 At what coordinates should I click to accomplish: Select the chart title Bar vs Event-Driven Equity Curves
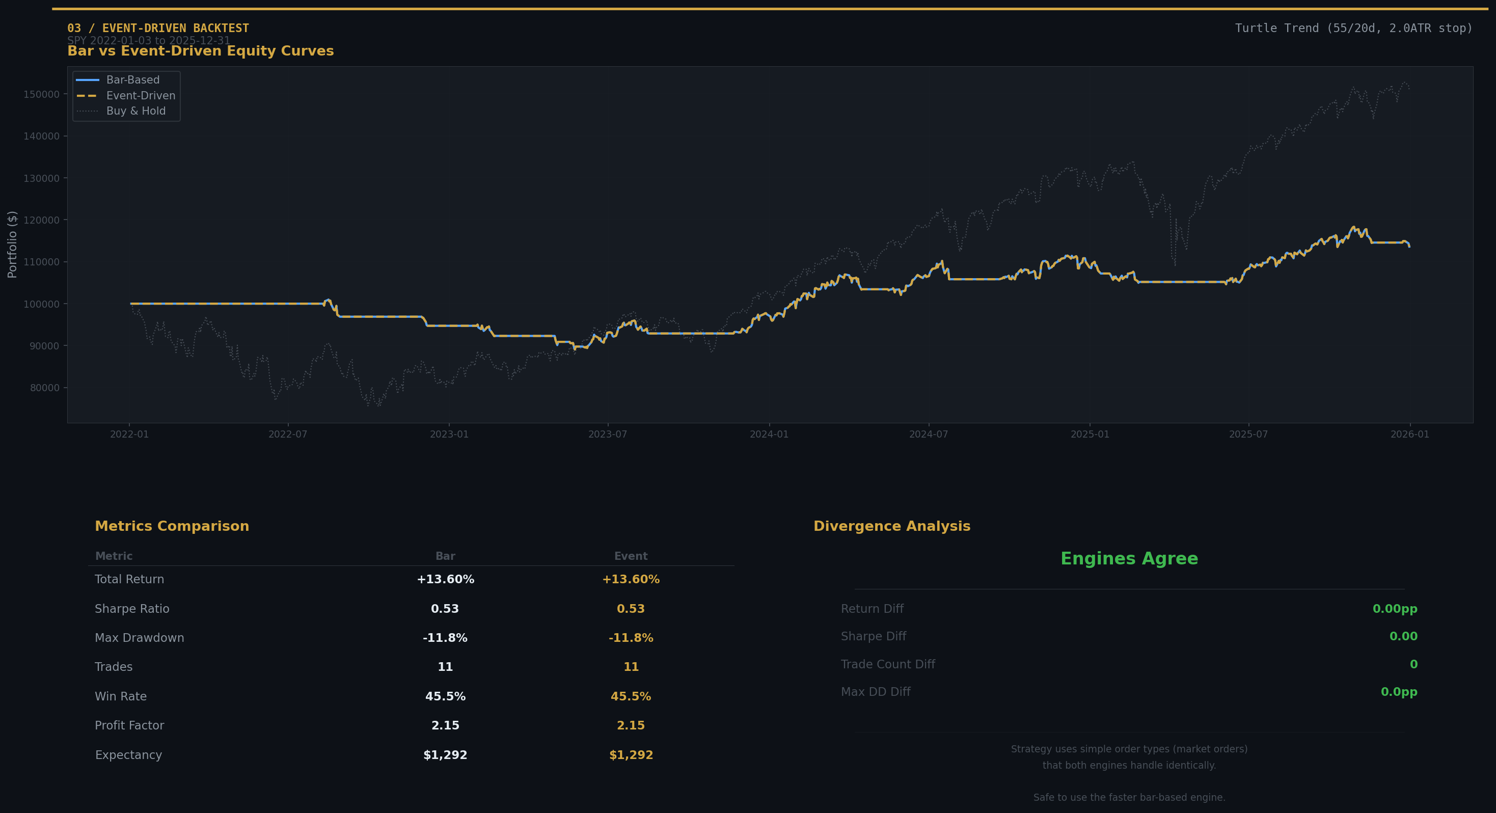click(x=200, y=51)
